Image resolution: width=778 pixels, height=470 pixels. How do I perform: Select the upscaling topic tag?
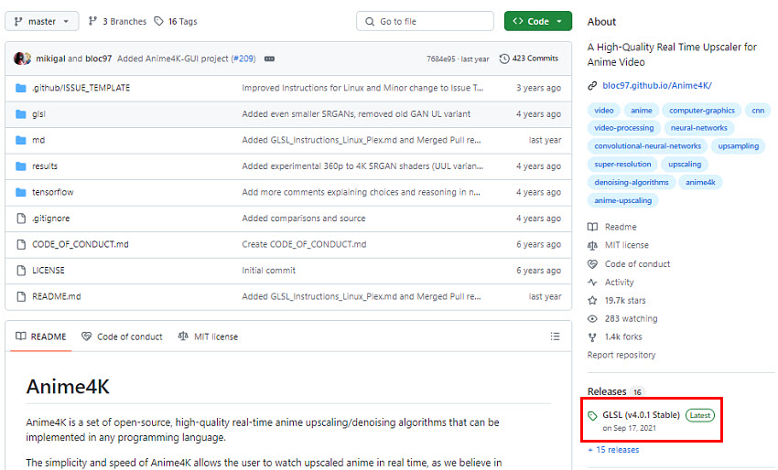pyautogui.click(x=685, y=164)
